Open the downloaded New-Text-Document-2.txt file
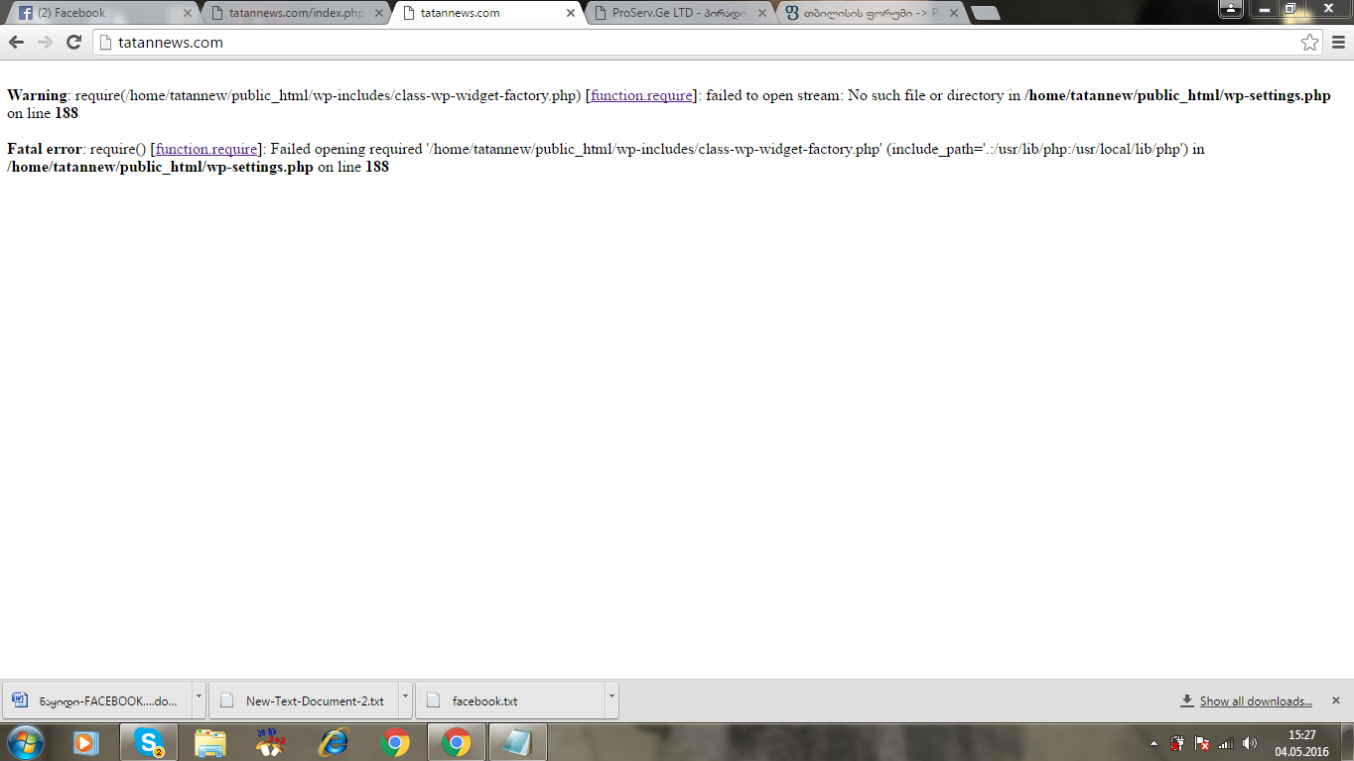Viewport: 1354px width, 761px height. (303, 700)
